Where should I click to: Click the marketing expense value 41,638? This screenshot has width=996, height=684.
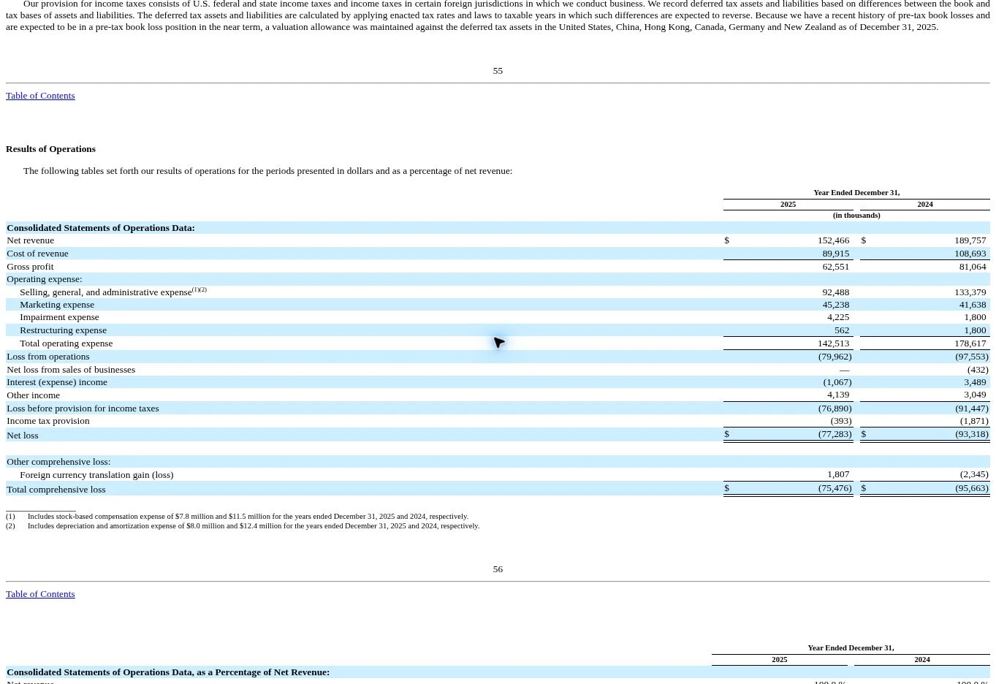[x=972, y=305]
